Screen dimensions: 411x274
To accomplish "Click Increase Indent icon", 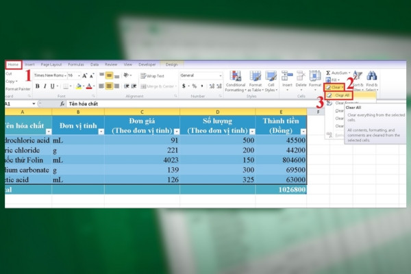I will (x=134, y=86).
